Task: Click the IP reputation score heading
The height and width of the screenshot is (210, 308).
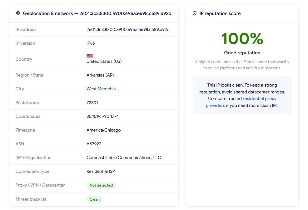Action: (220, 13)
